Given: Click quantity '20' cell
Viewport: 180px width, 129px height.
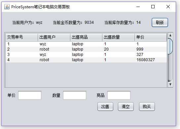Looking at the screenshot, I should click(118, 49).
